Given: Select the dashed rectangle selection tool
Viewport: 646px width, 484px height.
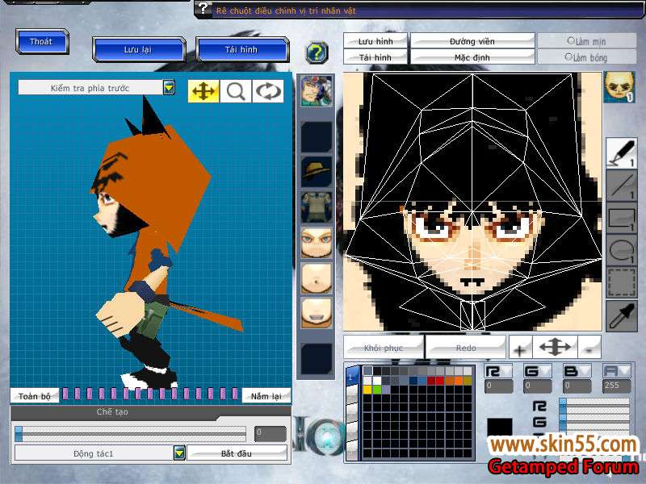Looking at the screenshot, I should pos(621,283).
